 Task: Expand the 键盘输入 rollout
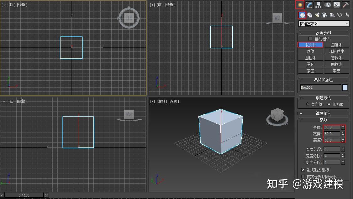323,113
